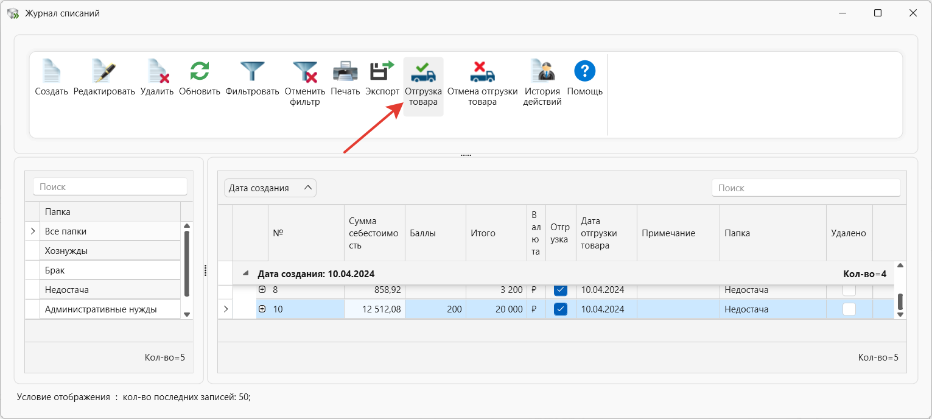Click the folder panel Поиск field
The height and width of the screenshot is (419, 932).
[110, 187]
